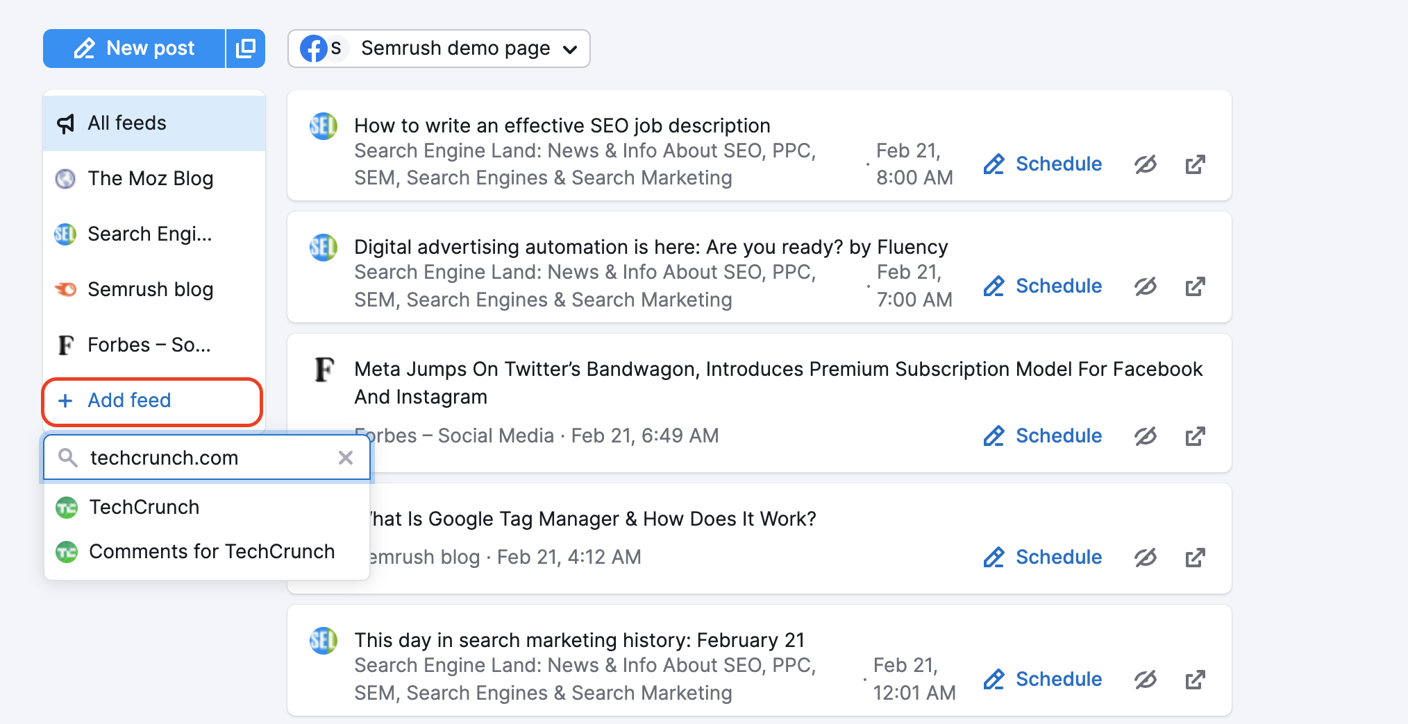Click the Forbes F icon in the sidebar
This screenshot has width=1408, height=724.
point(65,345)
